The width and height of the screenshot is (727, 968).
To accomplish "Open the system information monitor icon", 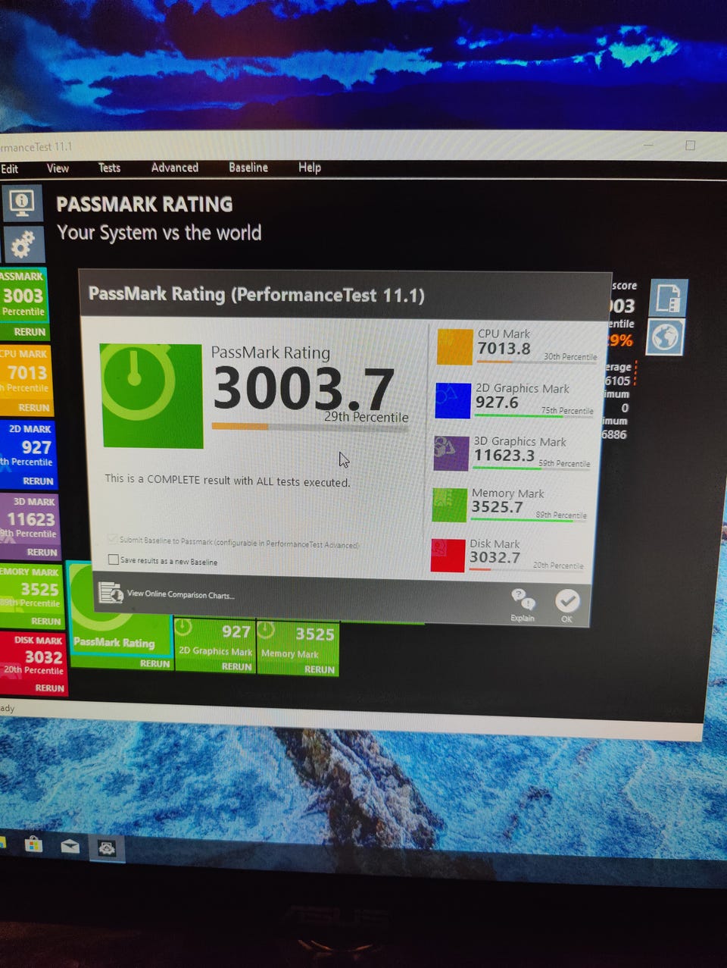I will pyautogui.click(x=22, y=202).
